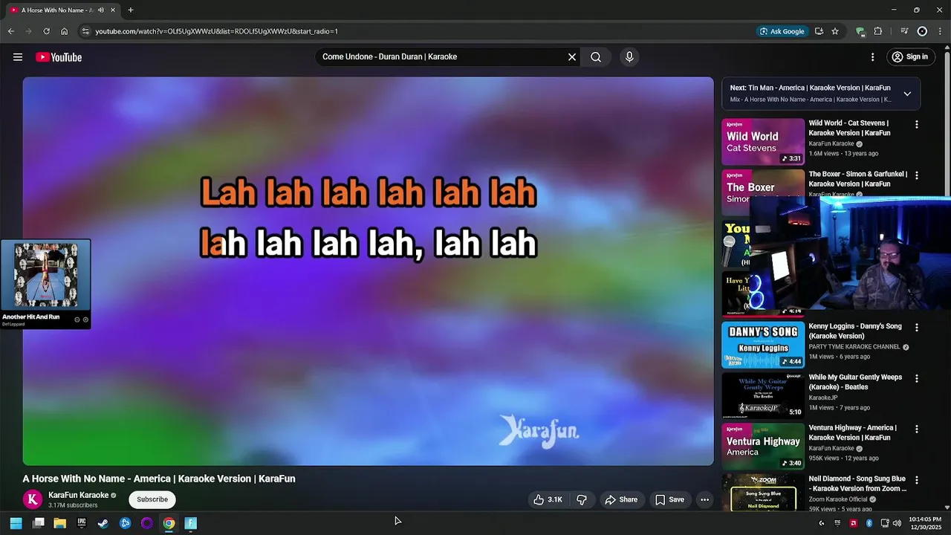Reload the current page
This screenshot has width=951, height=535.
[46, 31]
